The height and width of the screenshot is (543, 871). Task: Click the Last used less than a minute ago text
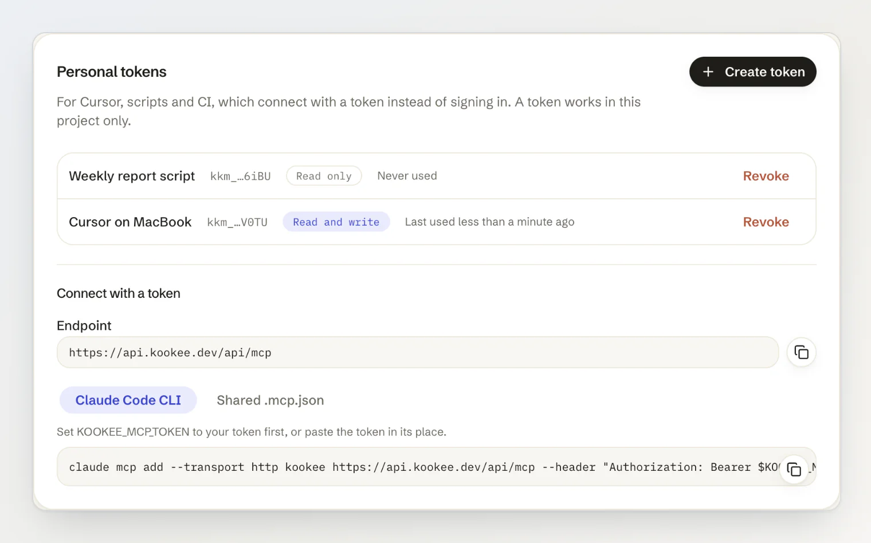[489, 222]
